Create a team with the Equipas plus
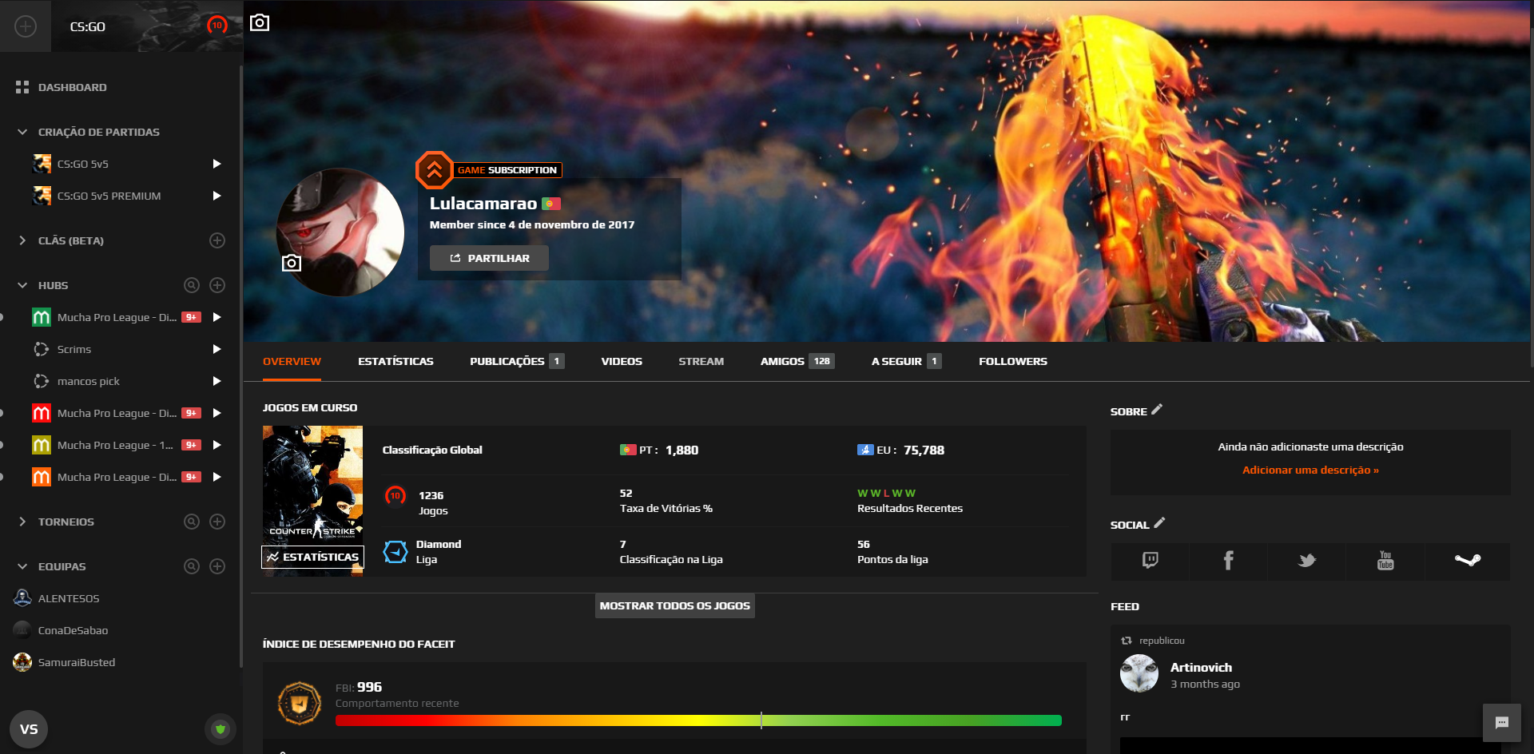Image resolution: width=1534 pixels, height=754 pixels. pos(217,566)
